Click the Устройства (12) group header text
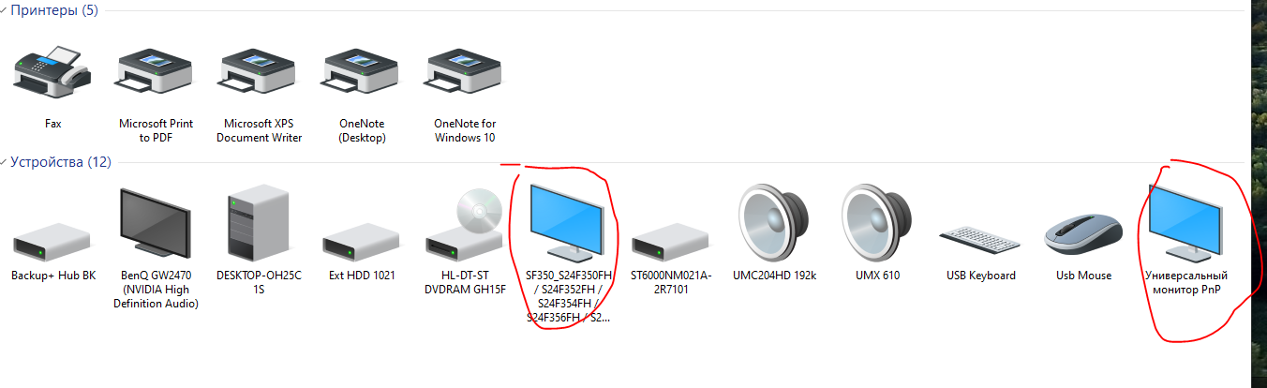Viewport: 1267px width, 388px height. coord(60,162)
